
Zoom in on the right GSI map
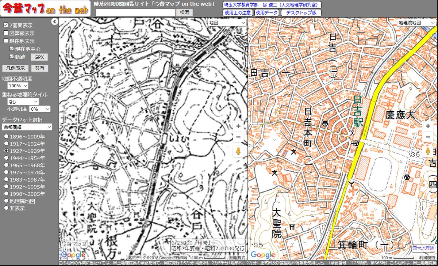427,126
